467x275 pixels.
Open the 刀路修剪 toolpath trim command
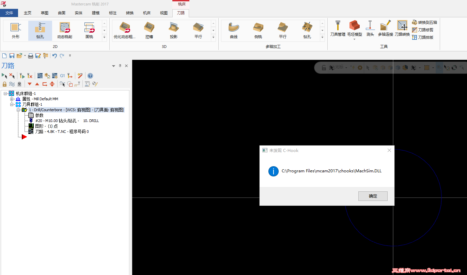click(x=423, y=30)
